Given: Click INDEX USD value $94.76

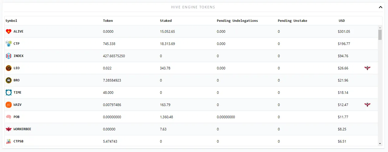Looking at the screenshot, I should (343, 56).
